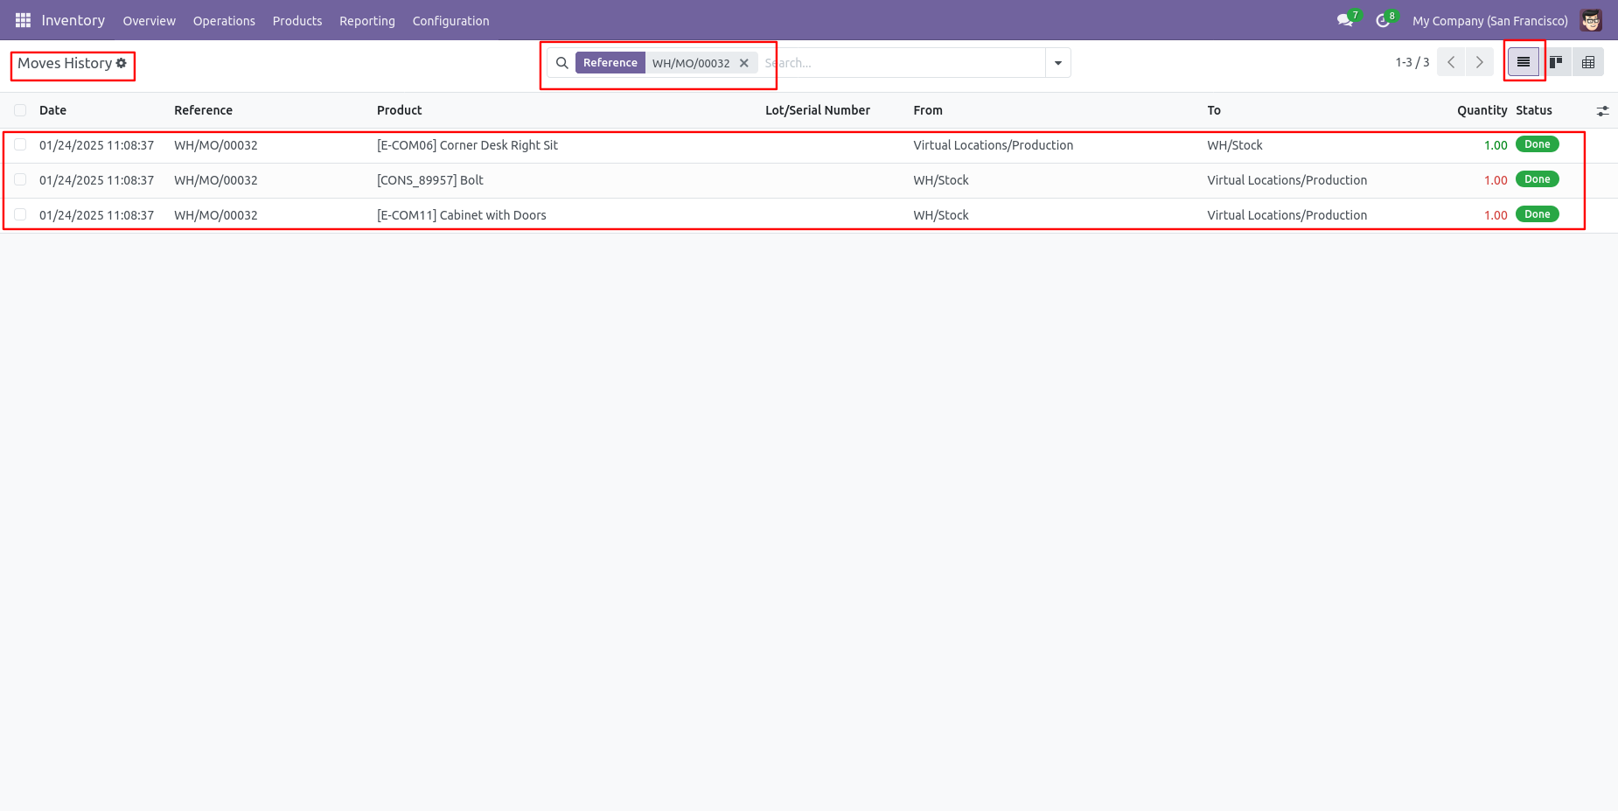
Task: Sort by Lot/Serial Number column header
Action: [817, 110]
